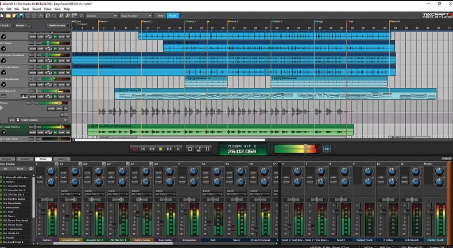The image size is (453, 248).
Task: Click the Beats timeline button
Action: [x=173, y=15]
